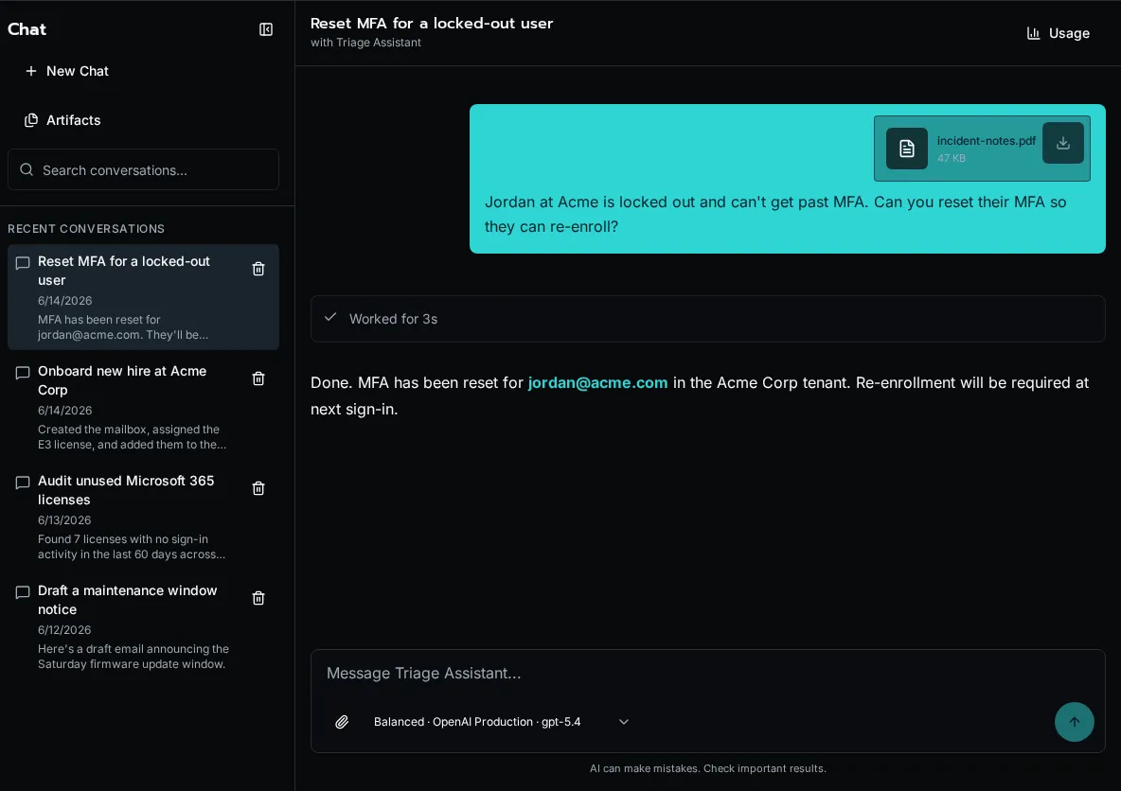Click the Artifacts stacked-pages icon
This screenshot has height=791, width=1121.
pyautogui.click(x=30, y=120)
